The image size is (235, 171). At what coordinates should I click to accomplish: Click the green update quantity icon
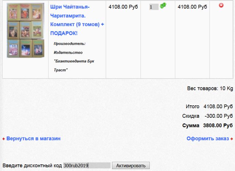(163, 6)
